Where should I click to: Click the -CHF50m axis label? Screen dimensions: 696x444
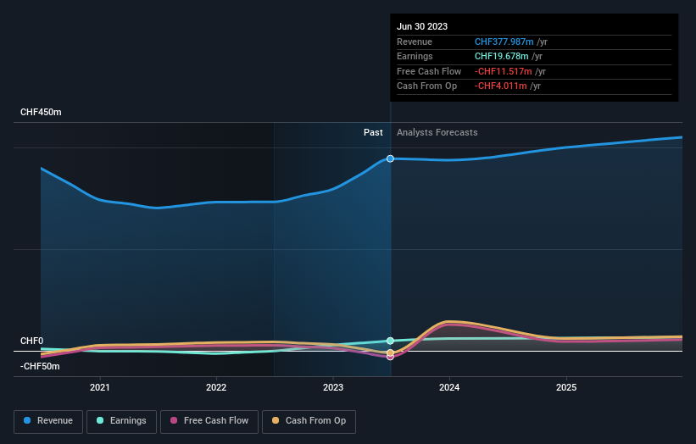(x=40, y=366)
